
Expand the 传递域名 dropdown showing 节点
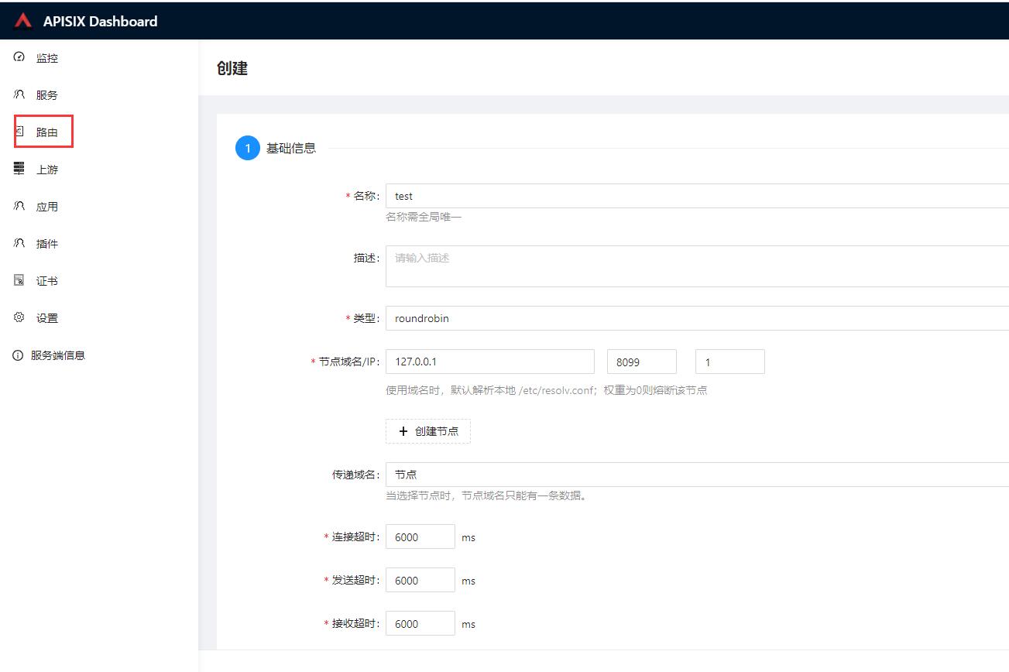(697, 475)
